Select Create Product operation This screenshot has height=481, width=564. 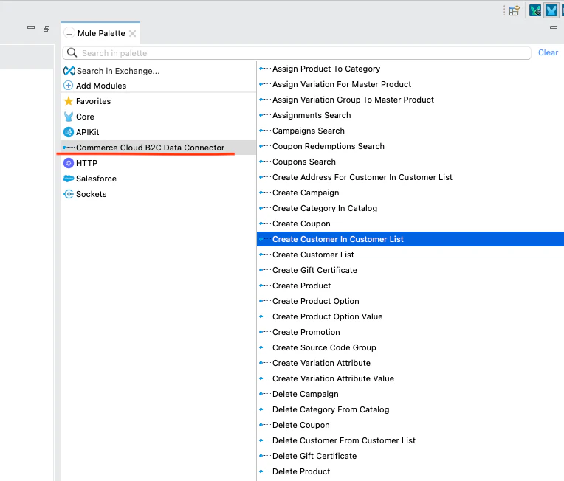coord(301,286)
